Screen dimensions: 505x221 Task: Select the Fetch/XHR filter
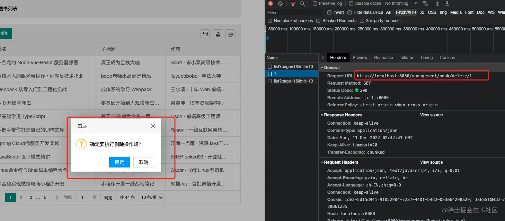coord(406,12)
